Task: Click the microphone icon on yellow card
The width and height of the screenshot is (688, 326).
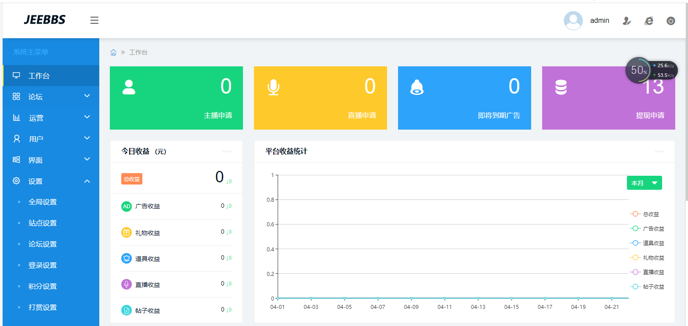Action: [273, 87]
